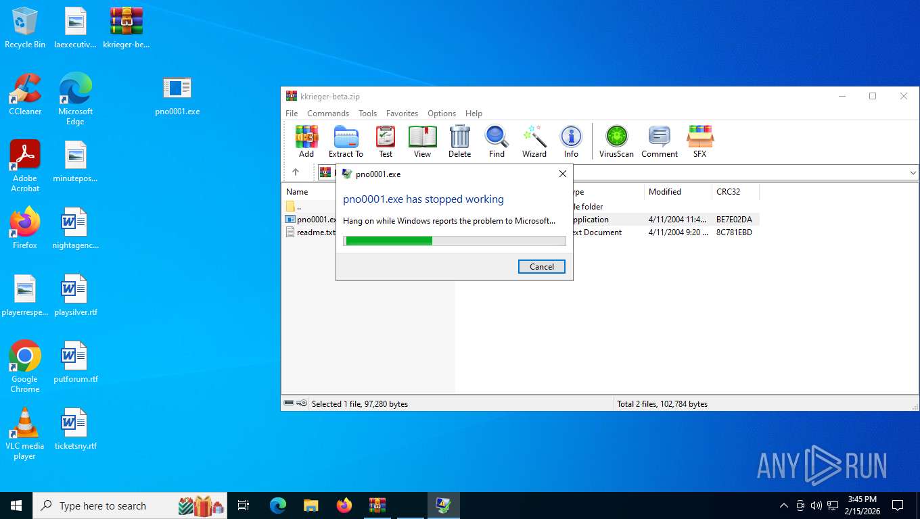Click the Extract To toolbar icon

point(346,142)
